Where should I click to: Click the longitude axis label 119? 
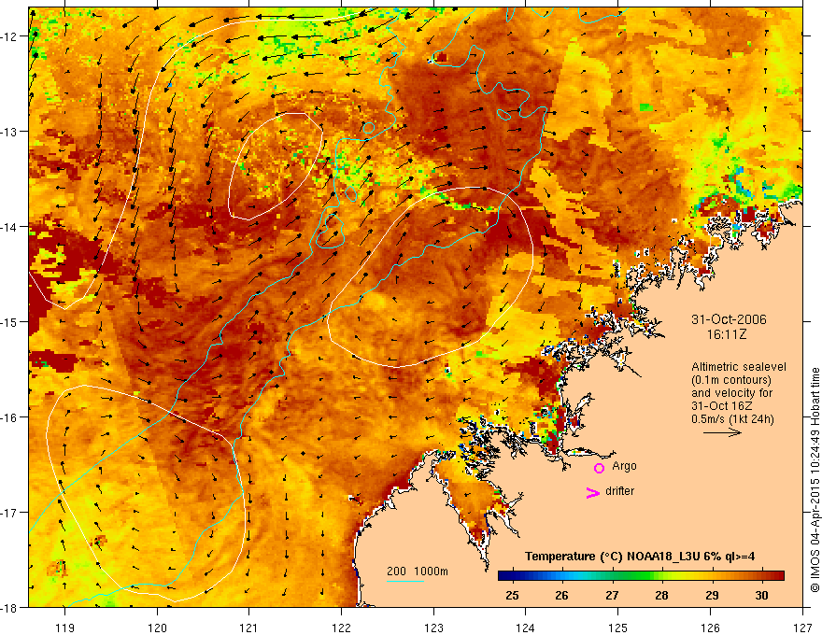pyautogui.click(x=65, y=628)
